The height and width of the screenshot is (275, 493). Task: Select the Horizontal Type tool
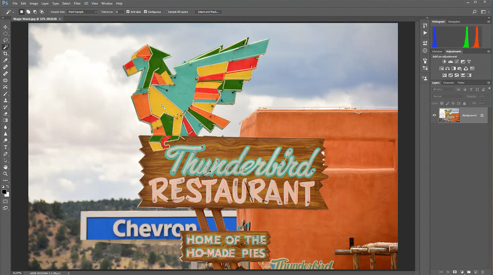click(x=5, y=147)
